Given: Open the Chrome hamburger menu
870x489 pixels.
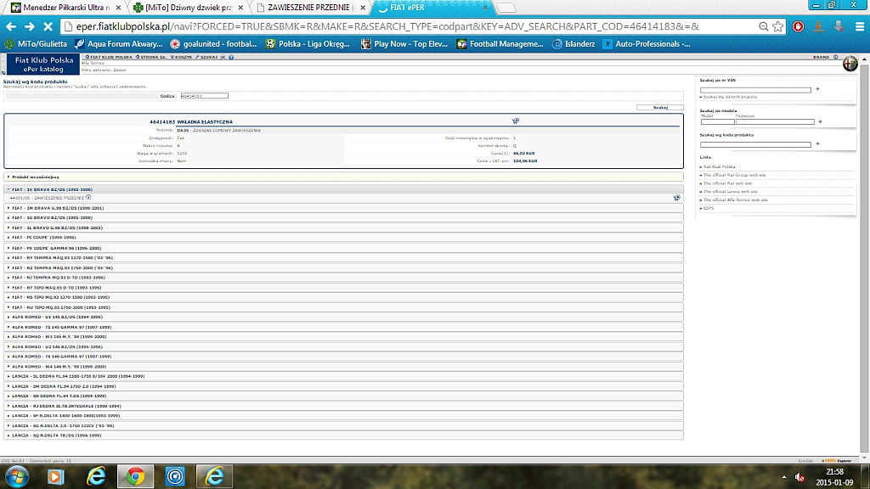Looking at the screenshot, I should click(x=860, y=26).
